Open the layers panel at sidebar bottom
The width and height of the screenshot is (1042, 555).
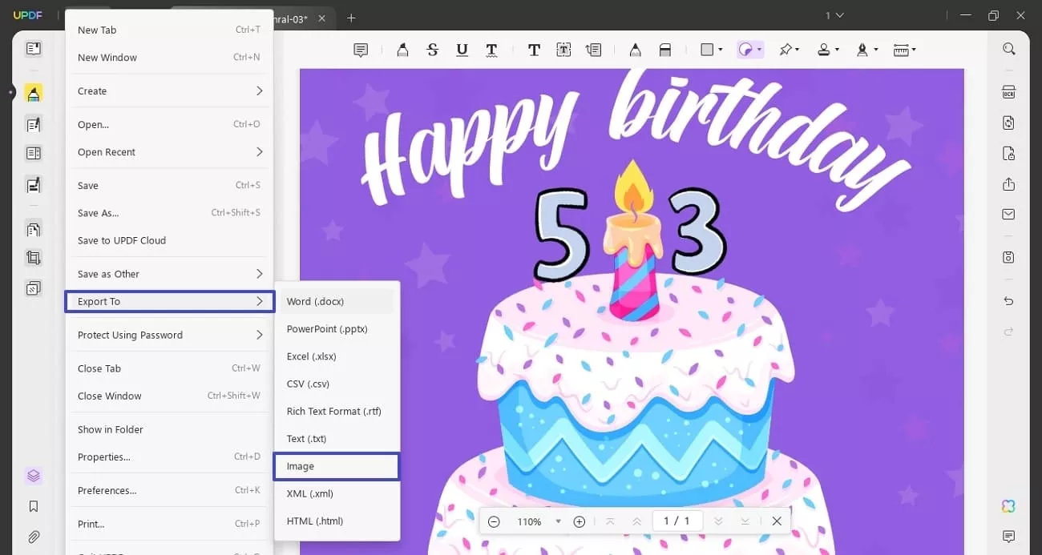pos(33,476)
